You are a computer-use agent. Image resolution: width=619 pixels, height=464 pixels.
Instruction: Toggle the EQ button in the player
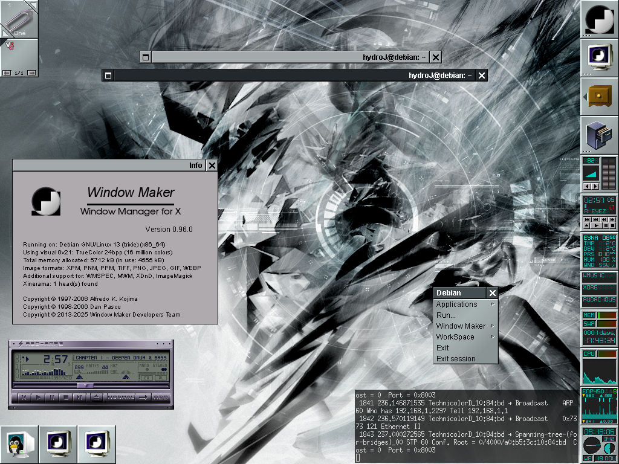(146, 378)
